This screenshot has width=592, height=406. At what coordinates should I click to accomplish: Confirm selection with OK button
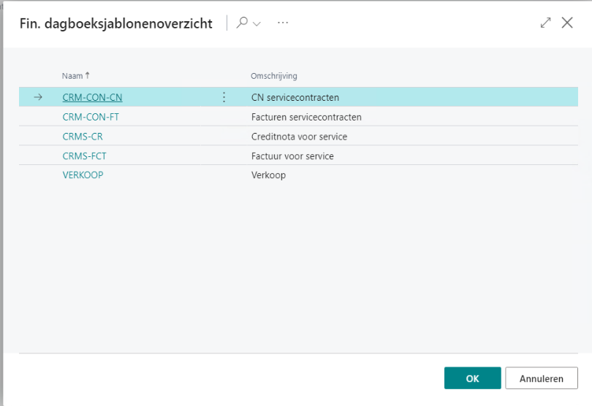tap(472, 378)
